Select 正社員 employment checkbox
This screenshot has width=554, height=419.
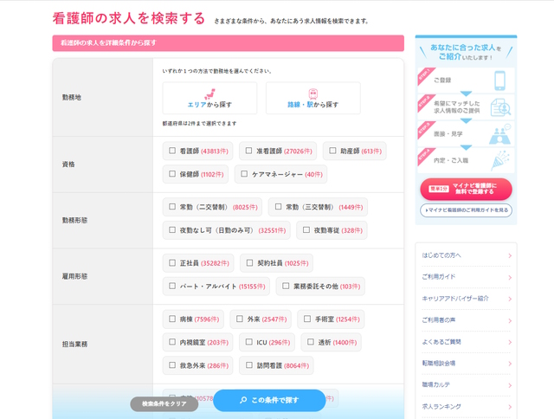pos(172,263)
